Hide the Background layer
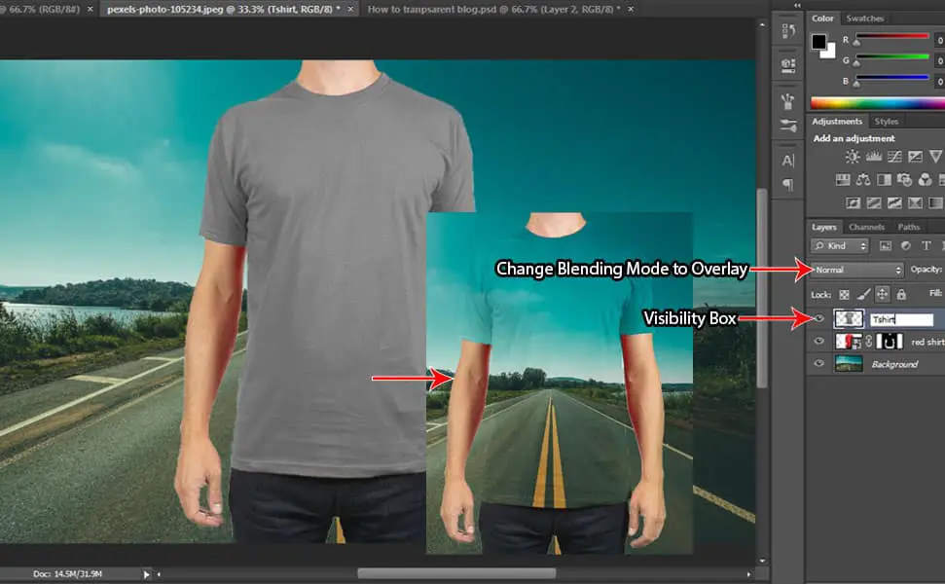Viewport: 945px width, 584px height. coord(819,364)
